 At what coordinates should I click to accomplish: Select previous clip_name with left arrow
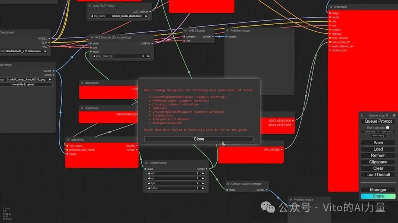click(x=92, y=16)
